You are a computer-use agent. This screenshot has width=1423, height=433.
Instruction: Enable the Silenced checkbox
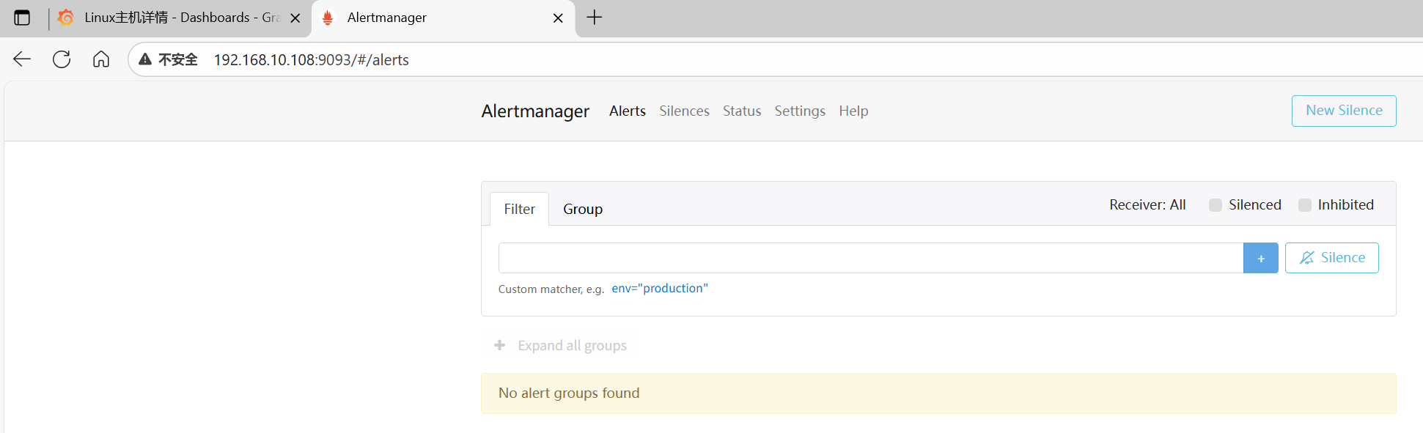(1216, 205)
